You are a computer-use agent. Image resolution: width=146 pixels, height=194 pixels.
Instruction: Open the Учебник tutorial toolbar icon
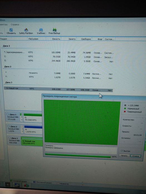[41, 31]
